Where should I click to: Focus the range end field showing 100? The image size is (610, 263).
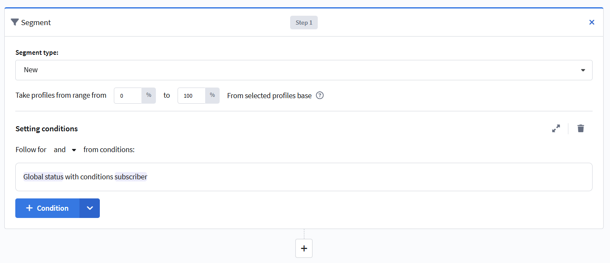pos(192,96)
